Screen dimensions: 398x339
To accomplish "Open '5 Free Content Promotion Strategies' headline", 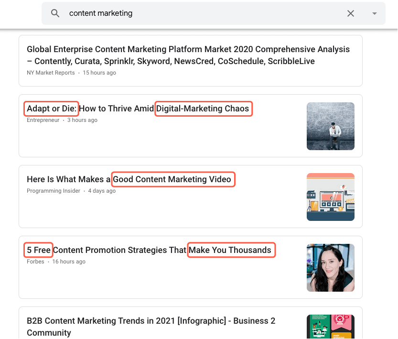I will pos(149,250).
